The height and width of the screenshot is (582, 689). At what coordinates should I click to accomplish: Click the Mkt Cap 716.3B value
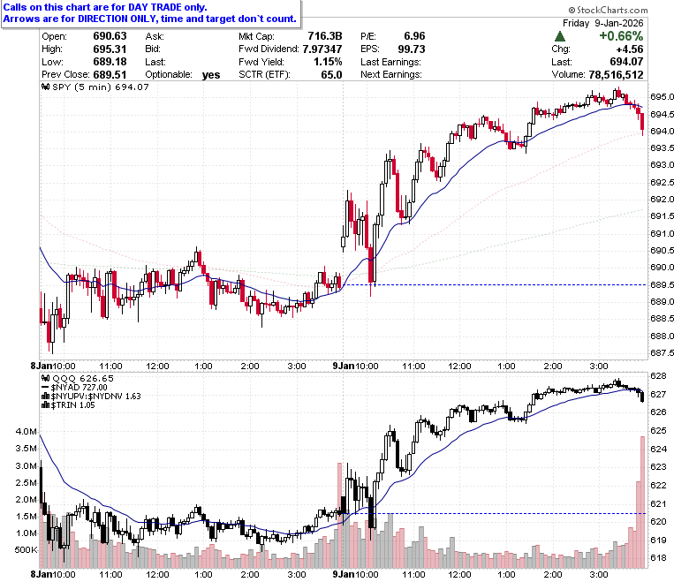(x=325, y=36)
